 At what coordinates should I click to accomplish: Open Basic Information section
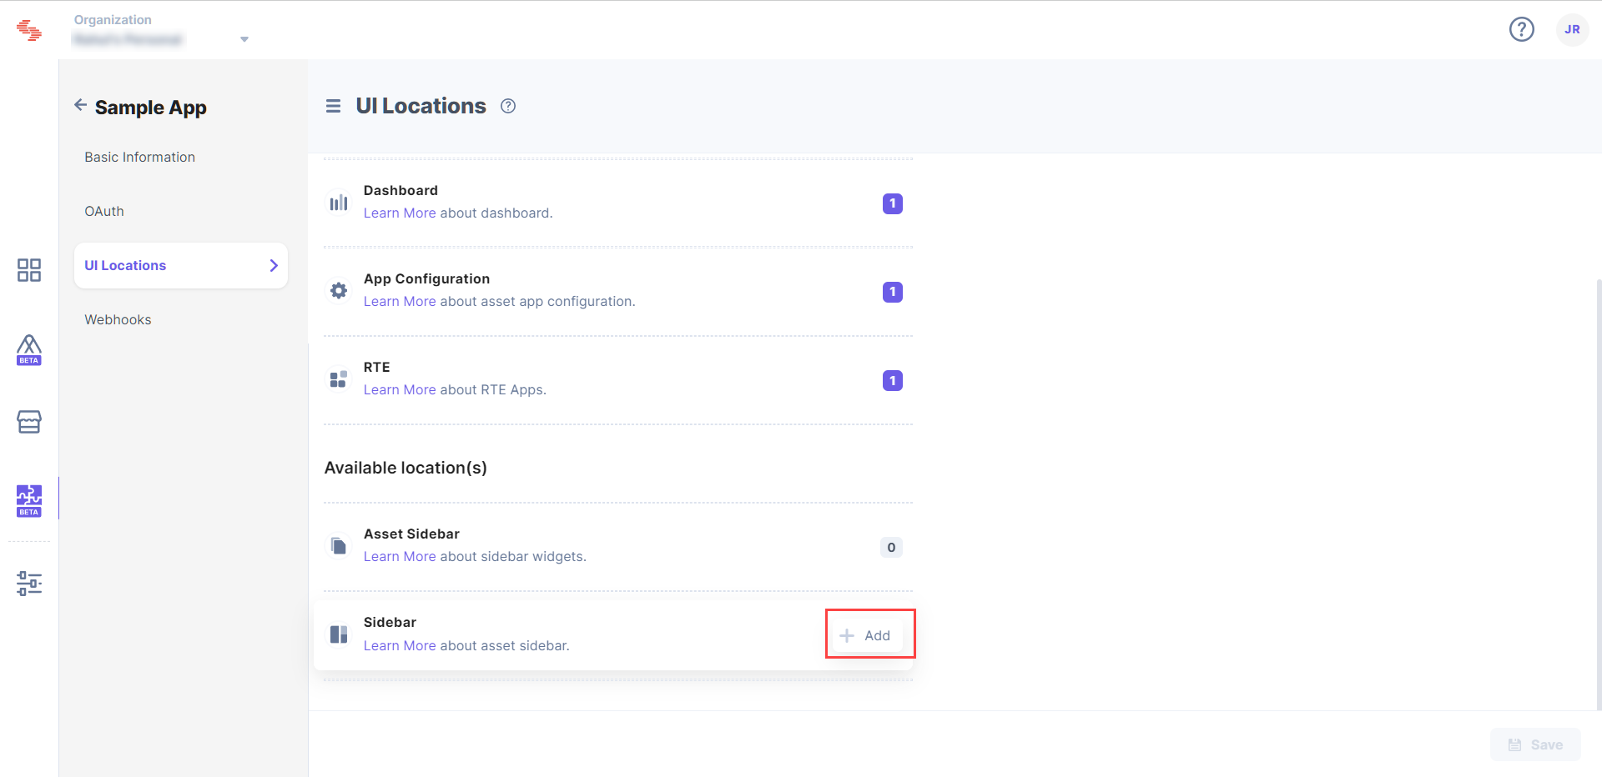[139, 157]
